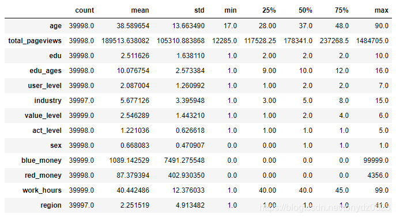Click work_hours std 12.376033
396x218 pixels.
pos(188,190)
